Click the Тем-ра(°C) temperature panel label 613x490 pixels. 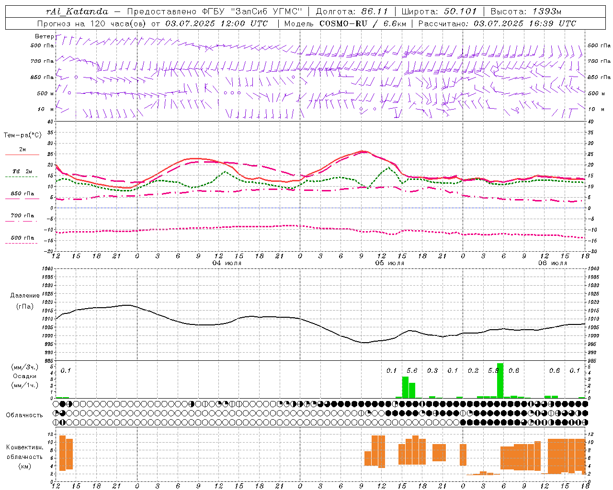(x=23, y=135)
